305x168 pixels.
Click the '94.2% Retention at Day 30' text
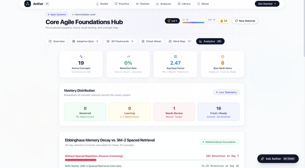coord(220,166)
